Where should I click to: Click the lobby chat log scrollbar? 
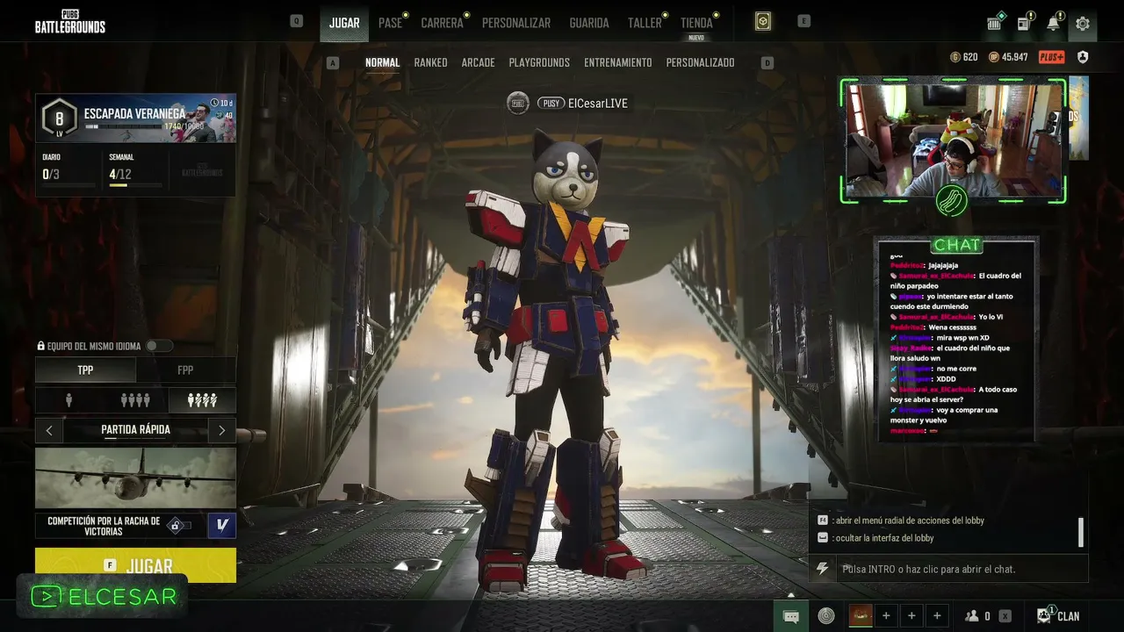pyautogui.click(x=1081, y=532)
